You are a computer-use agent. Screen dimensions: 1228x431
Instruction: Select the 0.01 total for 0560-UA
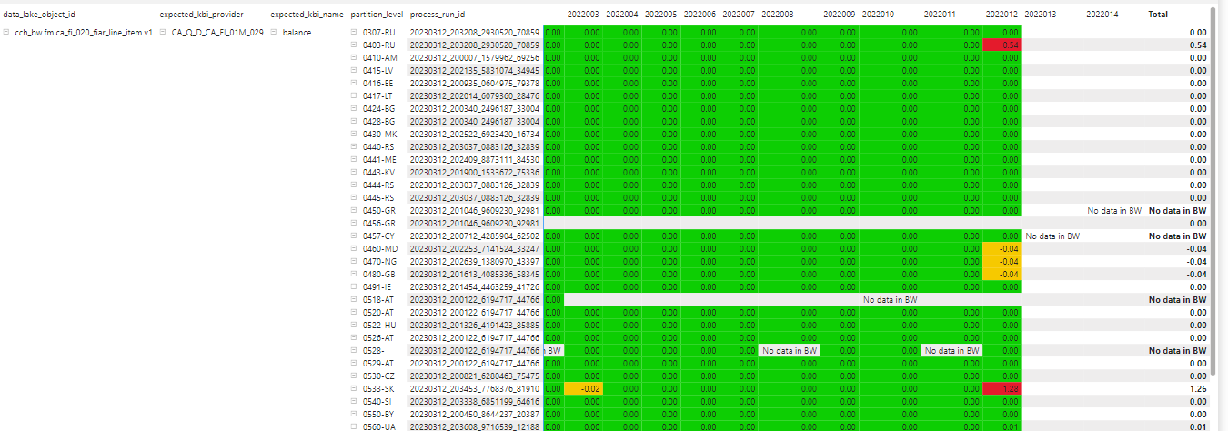[x=1197, y=426]
